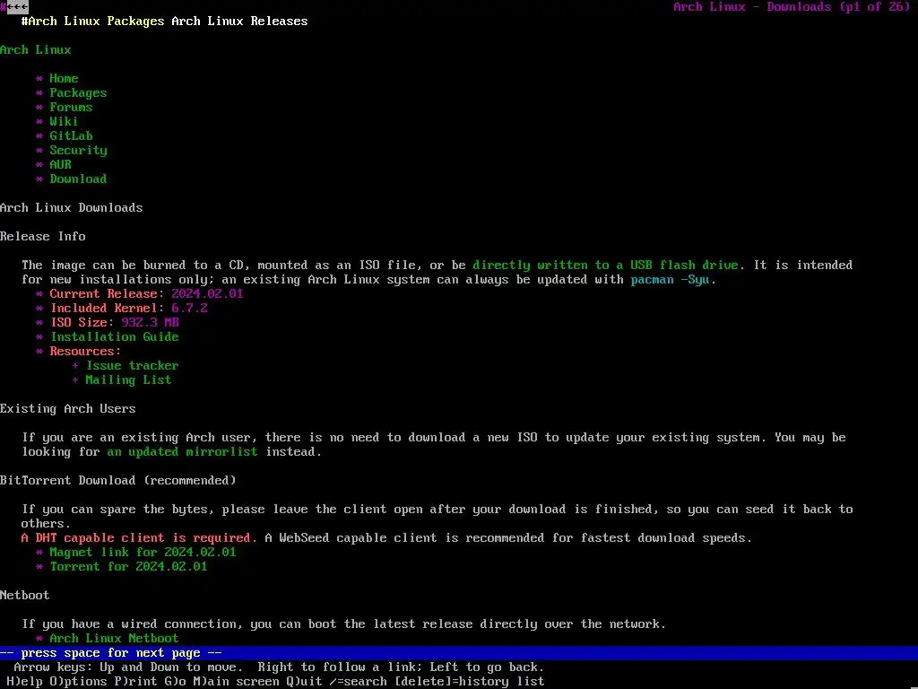Click the 'Included Kernel' label
This screenshot has height=689, width=918.
[x=103, y=309]
